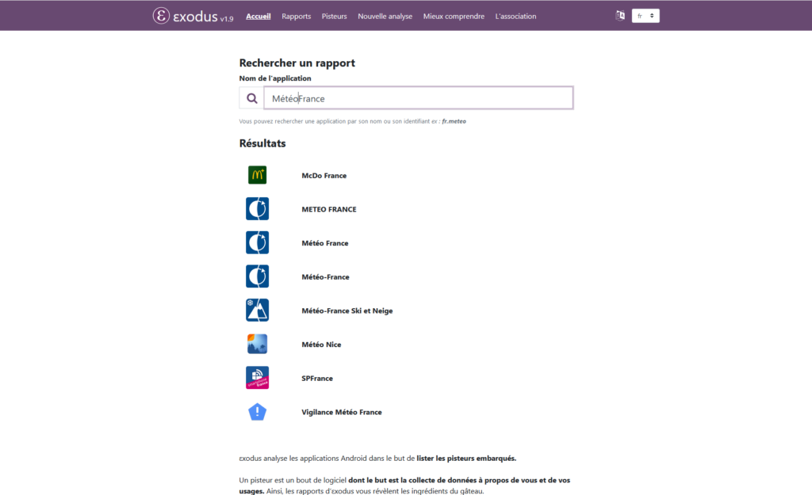Select the hyphenated "Météo-France" result
This screenshot has height=495, width=812.
pyautogui.click(x=325, y=276)
